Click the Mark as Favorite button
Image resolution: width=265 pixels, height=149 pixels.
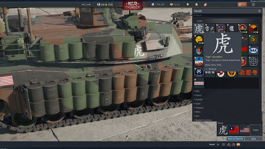[235, 139]
